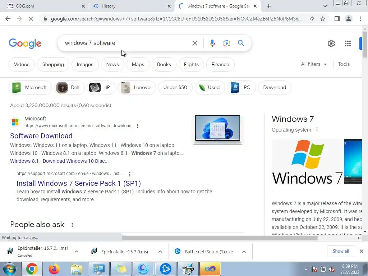Follow the Download Windows 10 Disc sublink
Viewport: 368px width, 276px height.
pyautogui.click(x=75, y=161)
